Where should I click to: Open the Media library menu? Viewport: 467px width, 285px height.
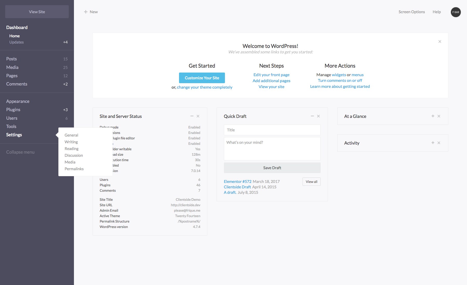click(x=12, y=67)
